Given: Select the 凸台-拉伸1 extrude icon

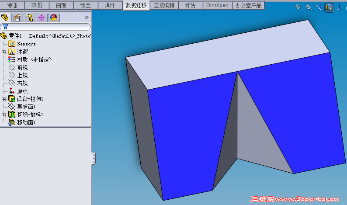Looking at the screenshot, I should tap(12, 99).
